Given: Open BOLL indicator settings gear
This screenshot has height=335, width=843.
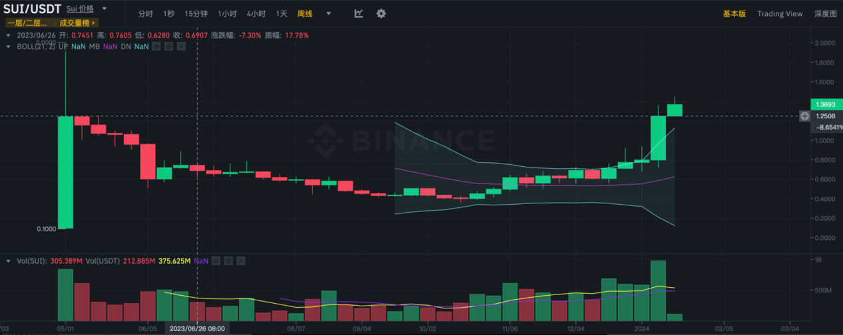Looking at the screenshot, I should click(x=169, y=47).
